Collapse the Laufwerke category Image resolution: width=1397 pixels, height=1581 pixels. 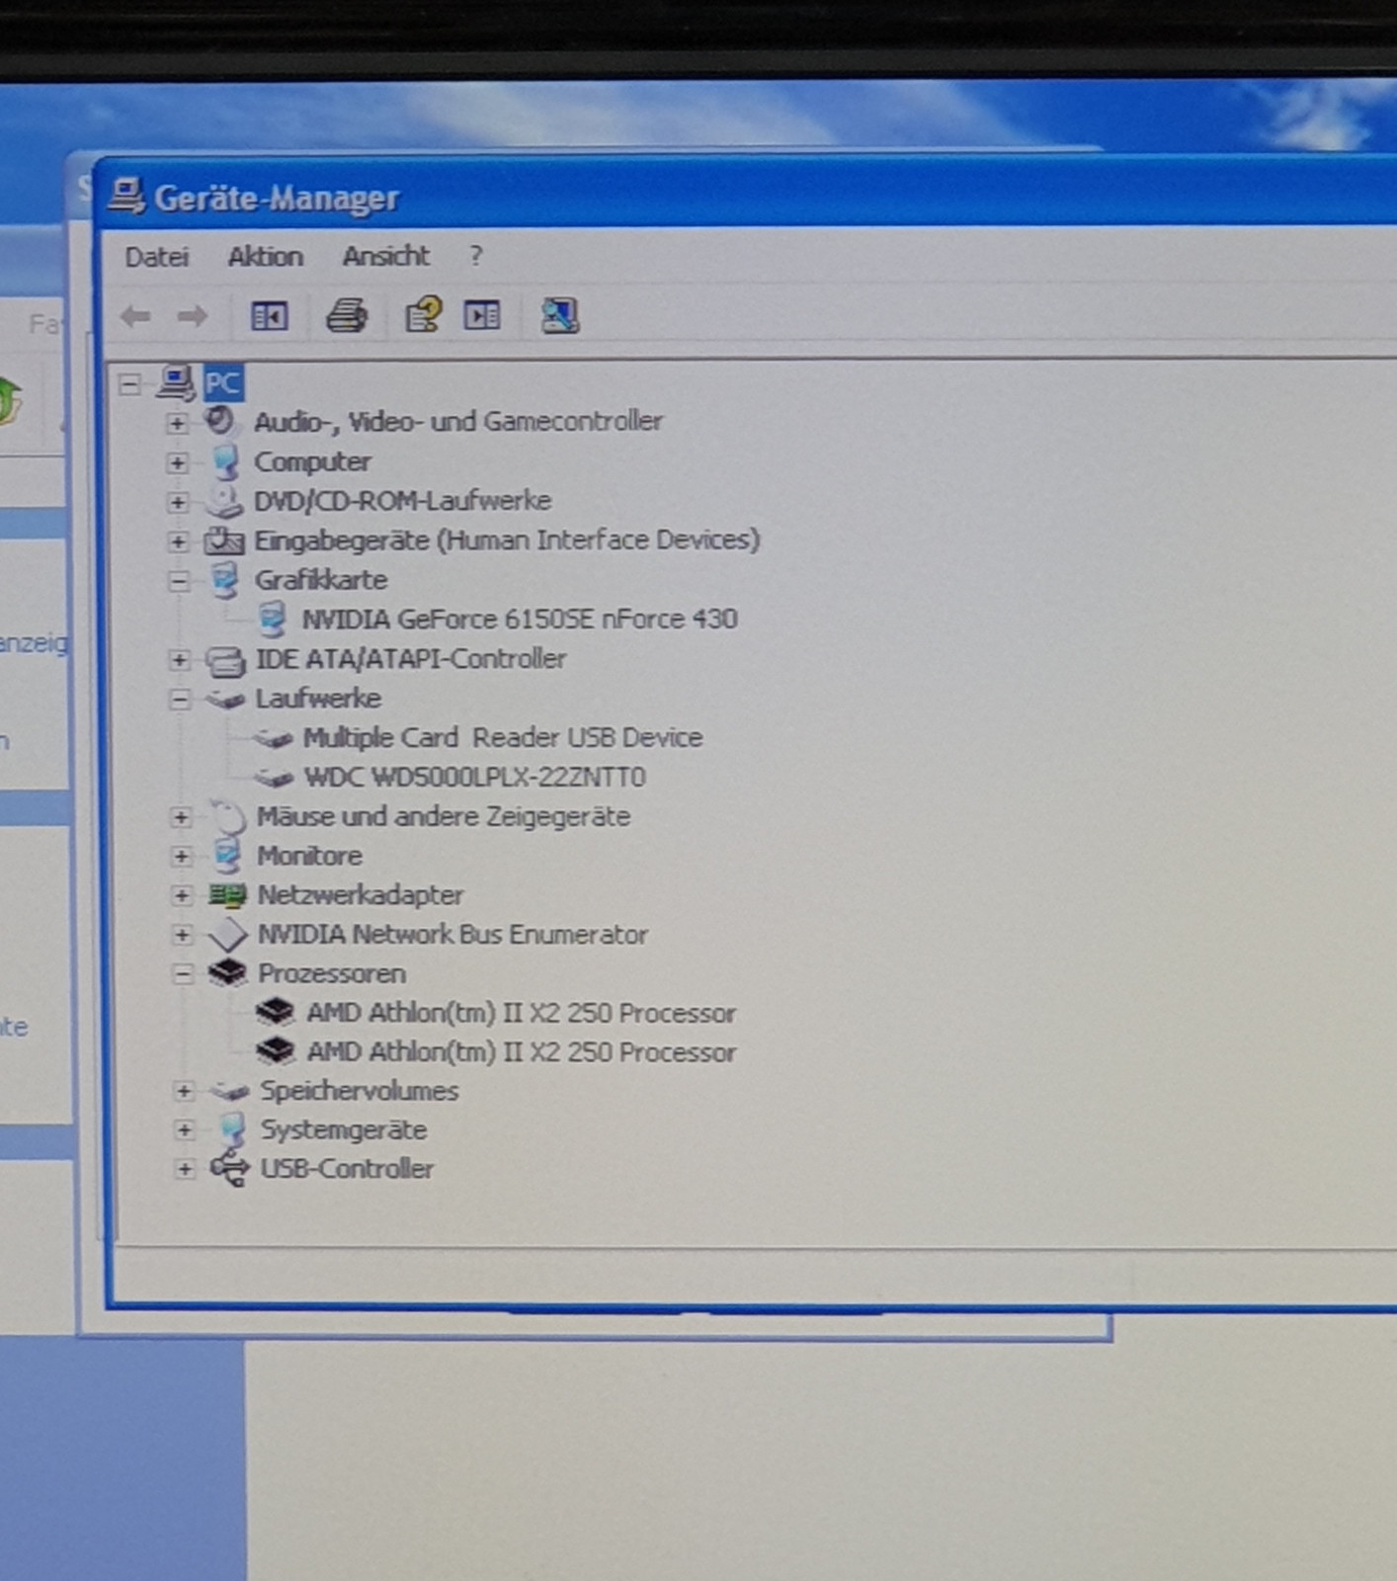(179, 700)
